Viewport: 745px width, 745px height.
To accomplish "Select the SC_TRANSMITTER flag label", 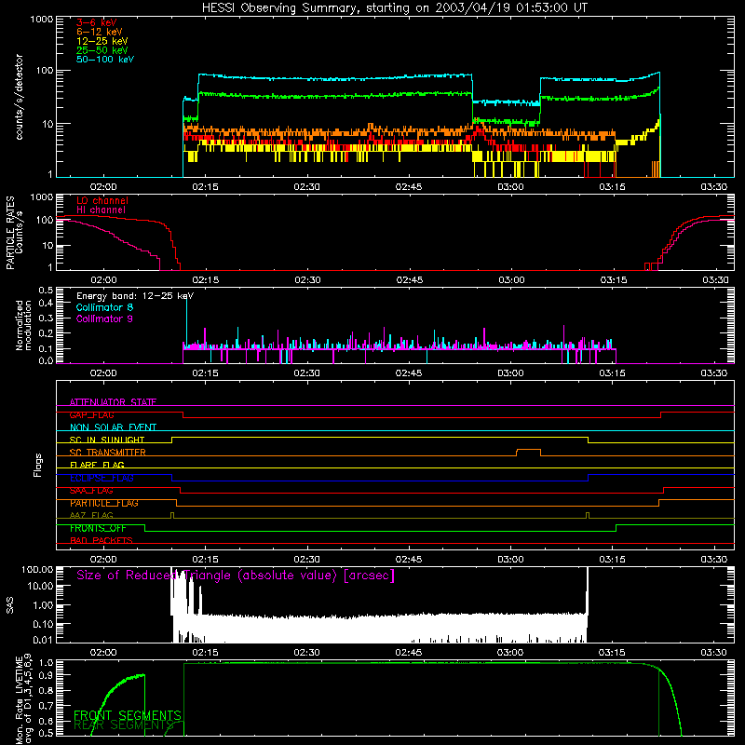I will 107,453.
